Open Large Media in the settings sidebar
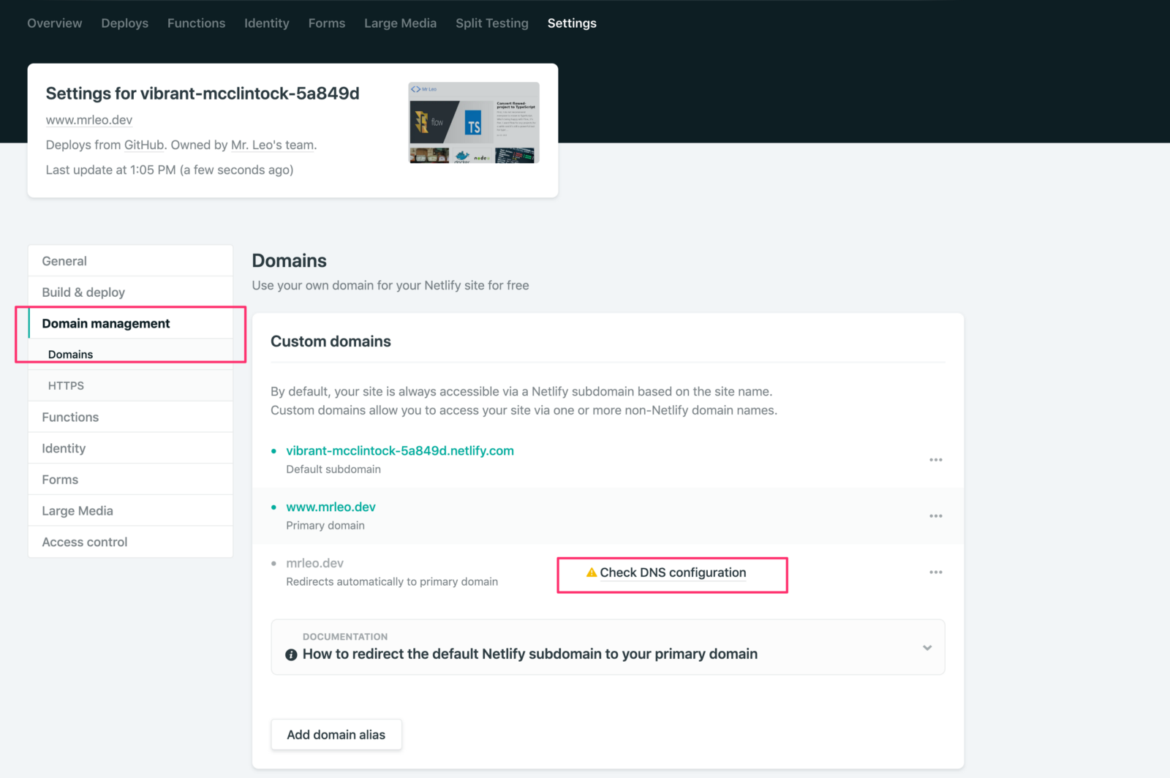1170x778 pixels. click(x=130, y=511)
